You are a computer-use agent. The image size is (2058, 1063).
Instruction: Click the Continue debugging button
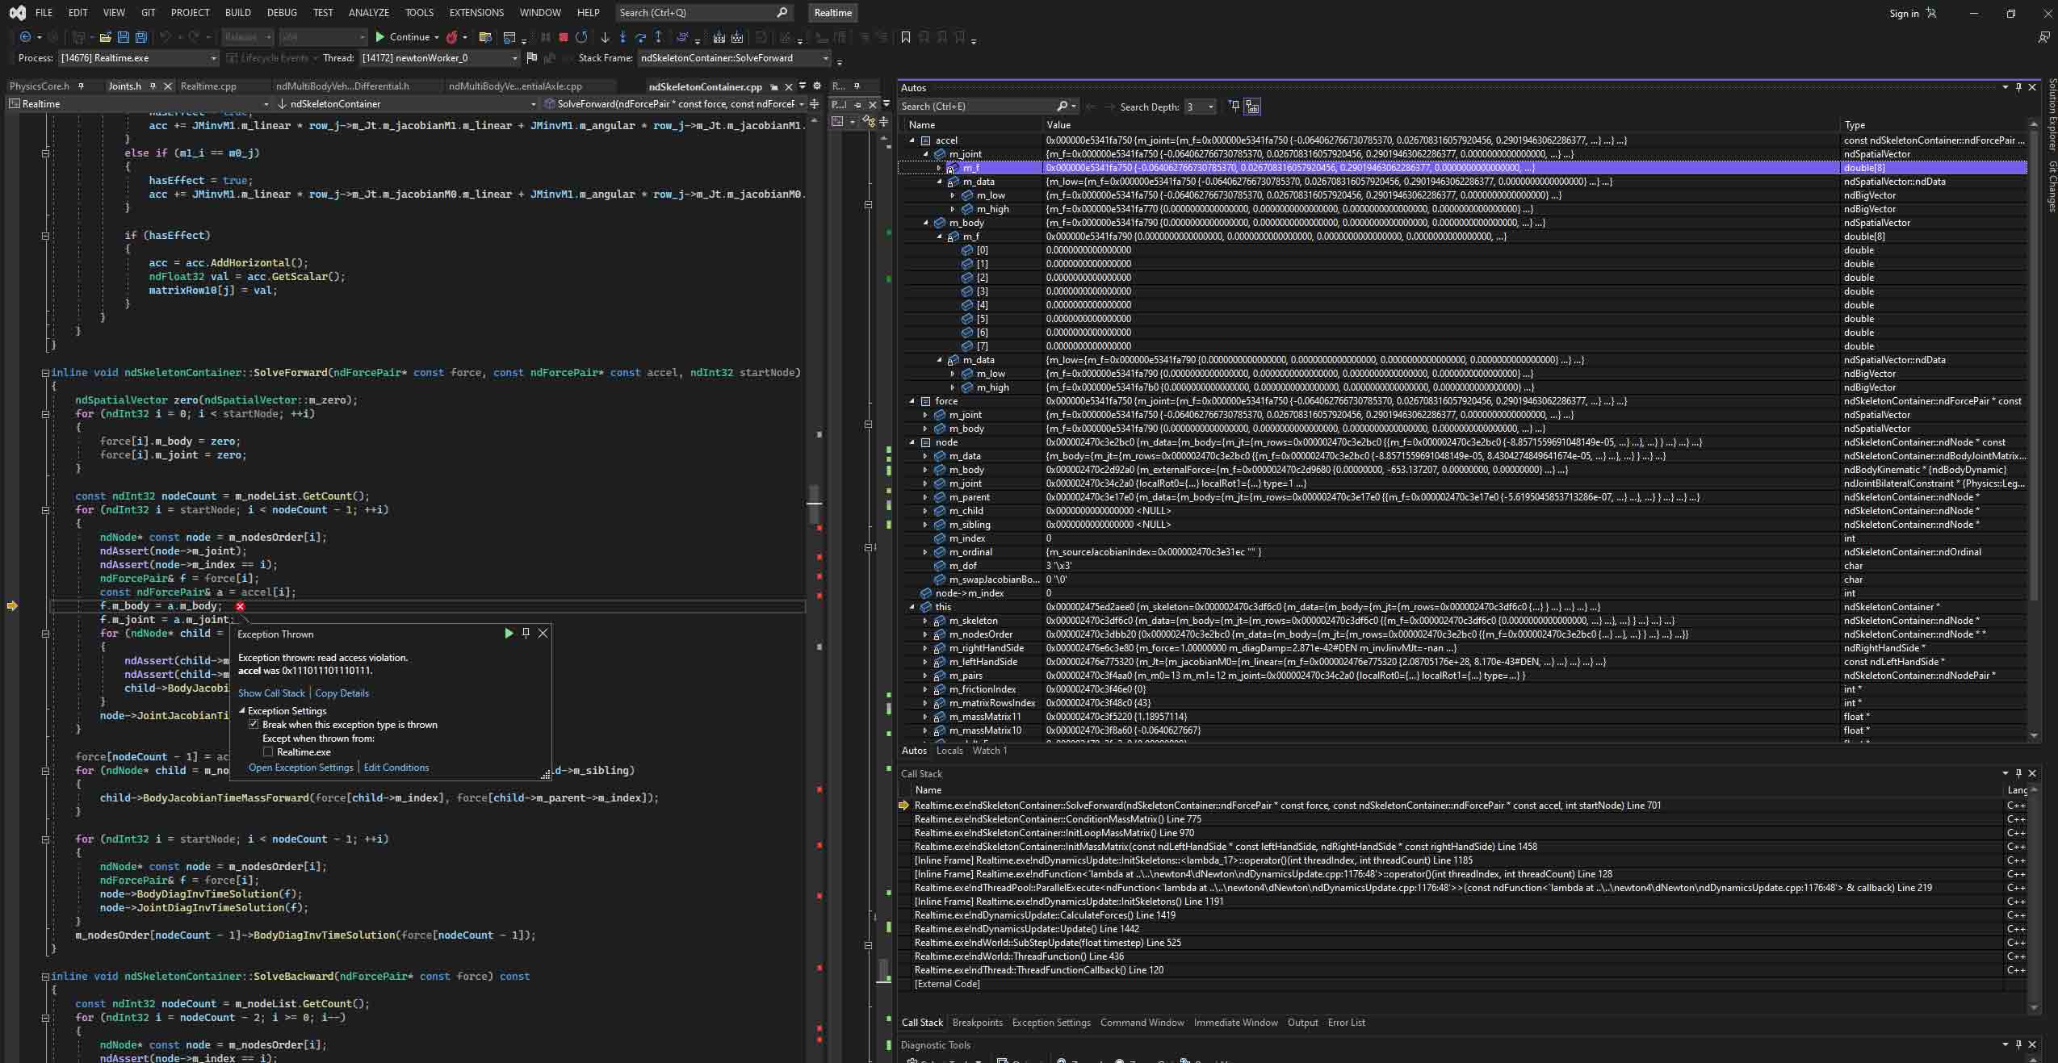[x=403, y=37]
